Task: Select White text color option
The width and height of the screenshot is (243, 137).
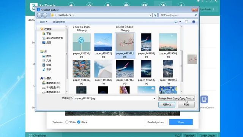Action: (x=67, y=122)
